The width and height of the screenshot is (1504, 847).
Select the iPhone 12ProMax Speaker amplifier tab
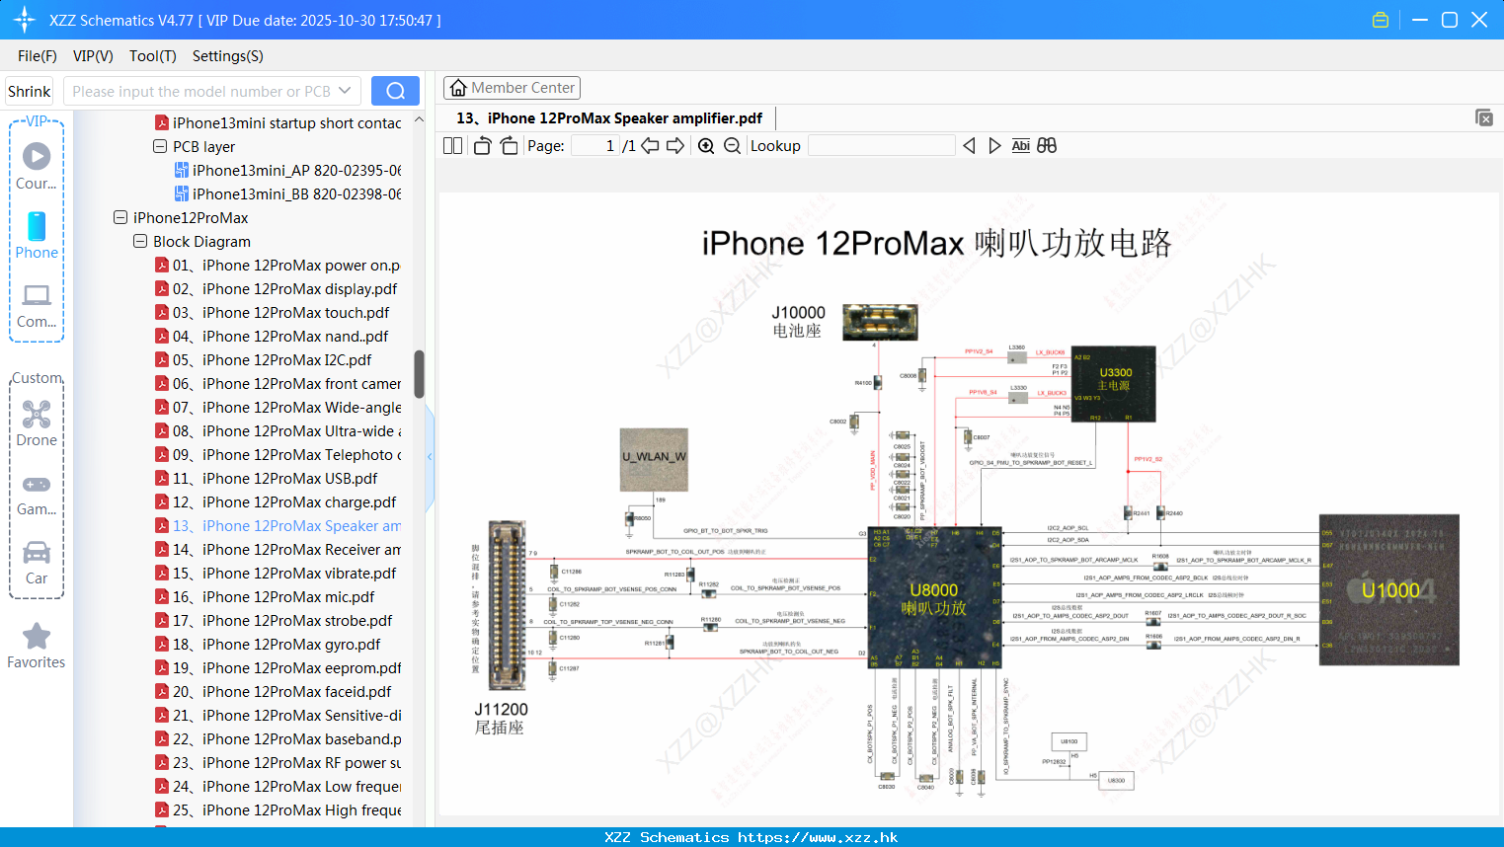pyautogui.click(x=609, y=118)
